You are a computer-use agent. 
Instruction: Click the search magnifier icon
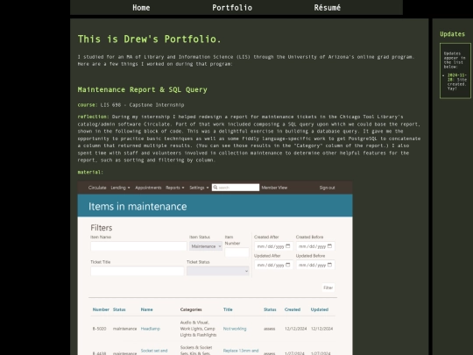coord(215,188)
